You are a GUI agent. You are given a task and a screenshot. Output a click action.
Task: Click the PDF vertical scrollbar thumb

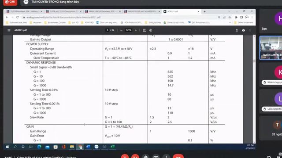(x=254, y=61)
